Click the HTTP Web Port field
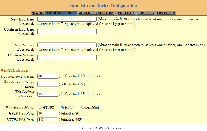 pyautogui.click(x=48, y=114)
